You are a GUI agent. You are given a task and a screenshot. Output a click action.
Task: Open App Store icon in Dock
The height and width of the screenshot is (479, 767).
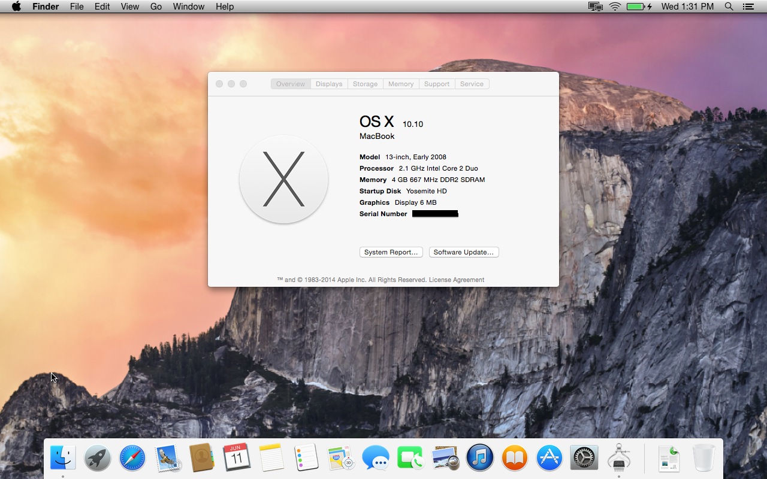coord(549,458)
